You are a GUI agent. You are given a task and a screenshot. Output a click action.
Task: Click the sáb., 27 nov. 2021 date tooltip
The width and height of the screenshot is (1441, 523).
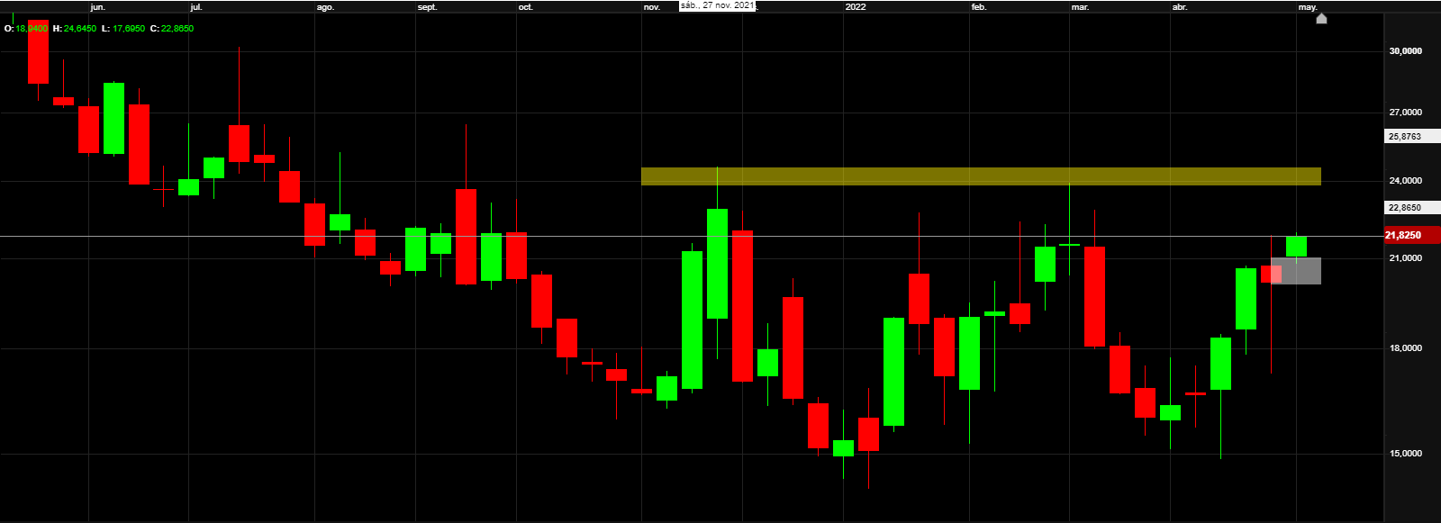point(718,5)
